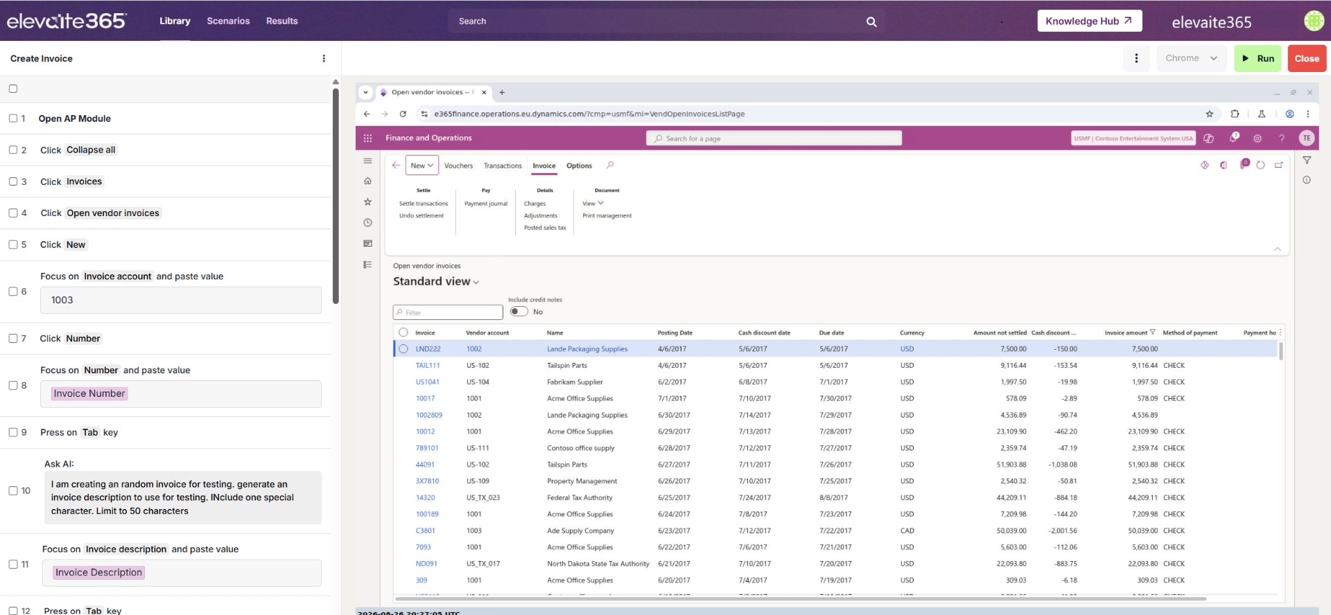Viewport: 1331px width, 615px height.
Task: Click the green Run button
Action: 1258,58
